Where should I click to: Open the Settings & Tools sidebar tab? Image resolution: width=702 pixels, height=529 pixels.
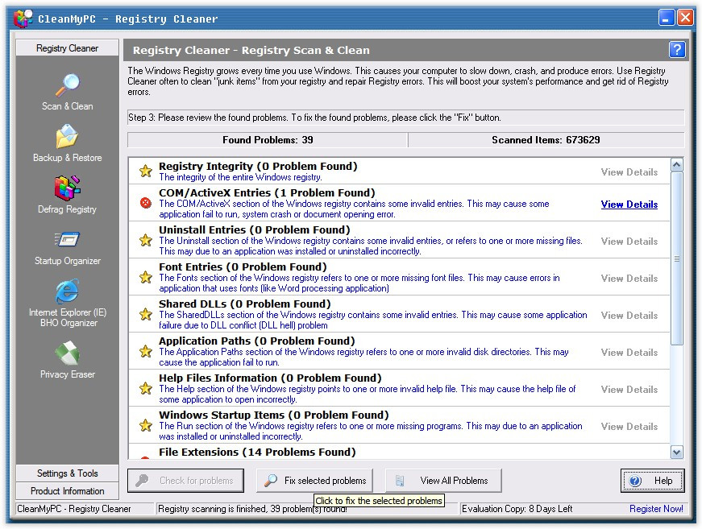pyautogui.click(x=67, y=473)
